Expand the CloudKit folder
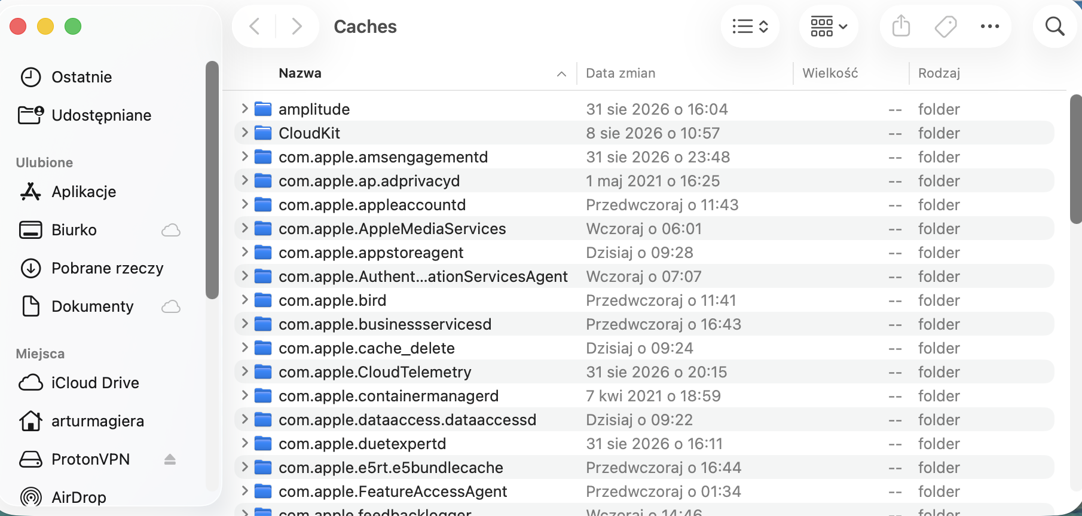 pos(244,133)
